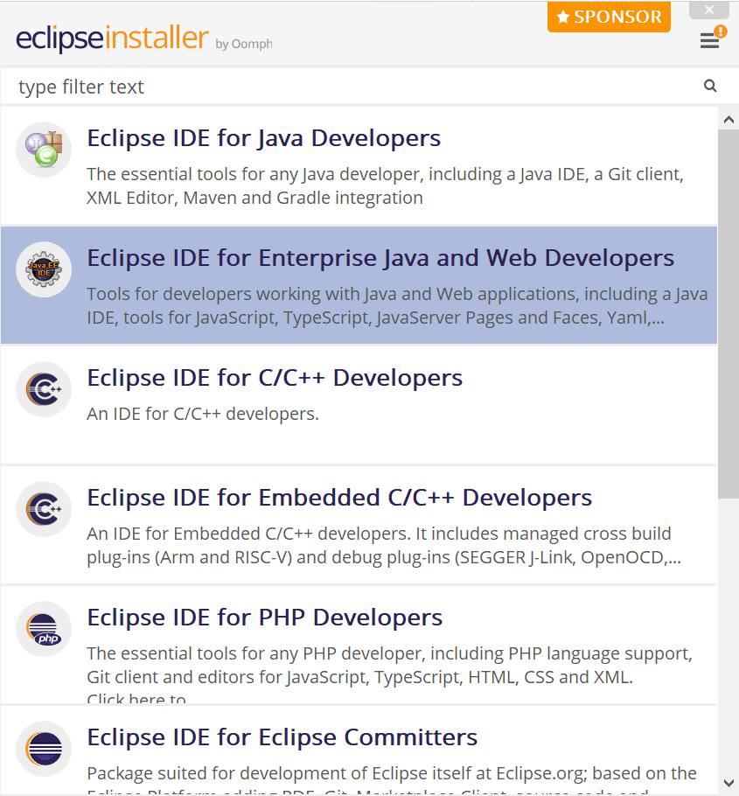Pick Eclipse IDE for PHP Developers title
This screenshot has width=739, height=796.
(264, 618)
